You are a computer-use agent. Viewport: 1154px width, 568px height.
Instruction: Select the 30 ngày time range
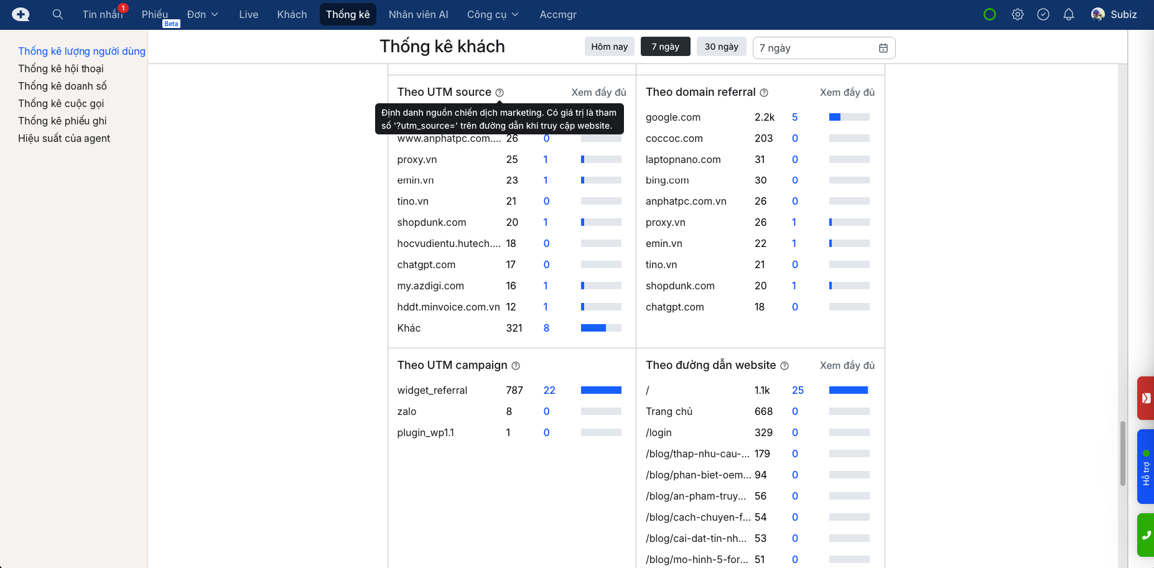(x=721, y=47)
